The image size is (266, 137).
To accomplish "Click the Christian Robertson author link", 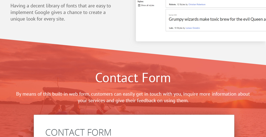I will [x=197, y=5].
